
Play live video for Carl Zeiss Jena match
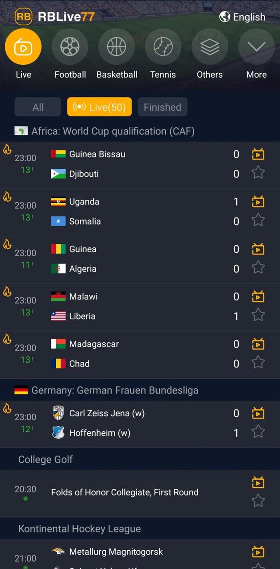coord(258,414)
